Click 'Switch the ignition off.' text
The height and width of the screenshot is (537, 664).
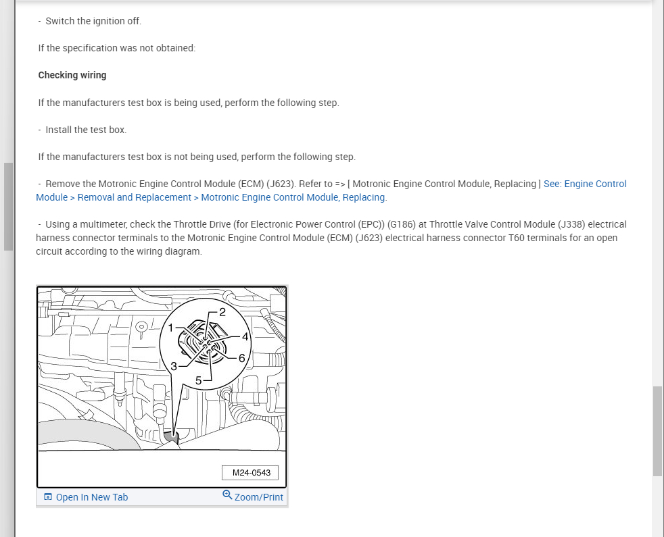pyautogui.click(x=93, y=21)
